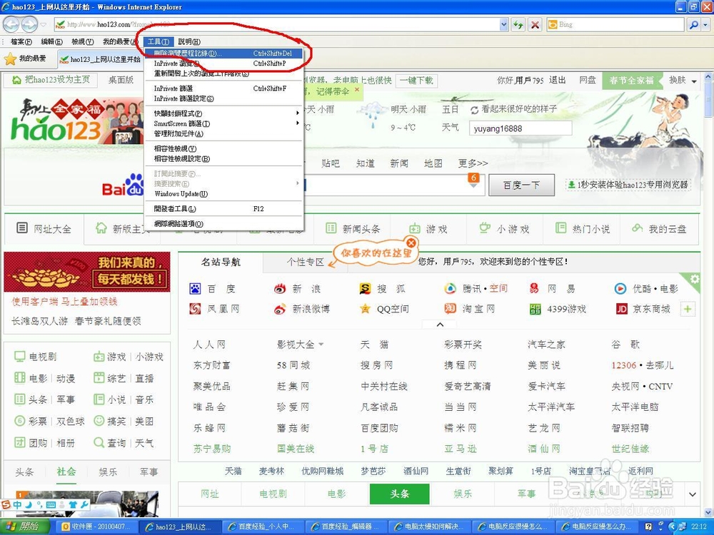
Task: Click the refresh icon beside 看起来很好吃的样子
Action: coord(475,110)
